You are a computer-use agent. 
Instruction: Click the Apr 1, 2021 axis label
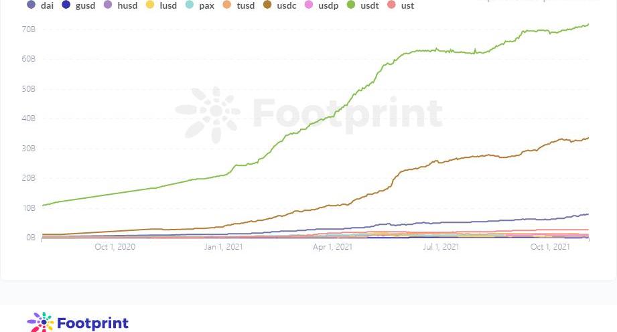point(333,248)
